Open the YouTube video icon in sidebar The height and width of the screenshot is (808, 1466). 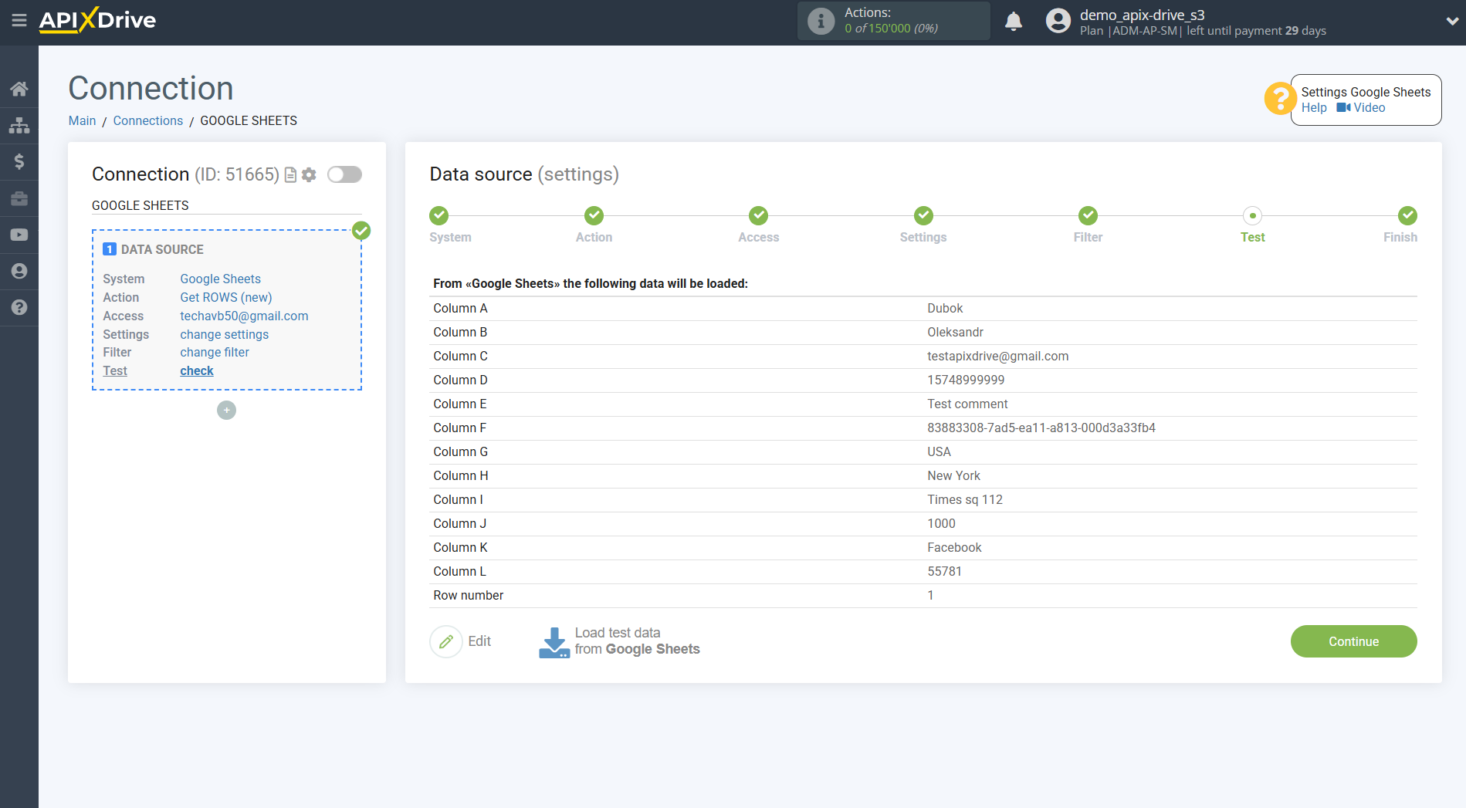tap(19, 235)
